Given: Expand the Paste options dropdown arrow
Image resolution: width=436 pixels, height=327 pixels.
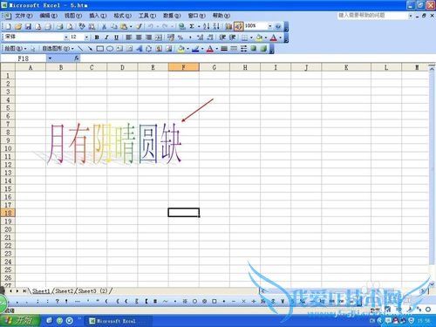Looking at the screenshot, I should click(x=131, y=26).
